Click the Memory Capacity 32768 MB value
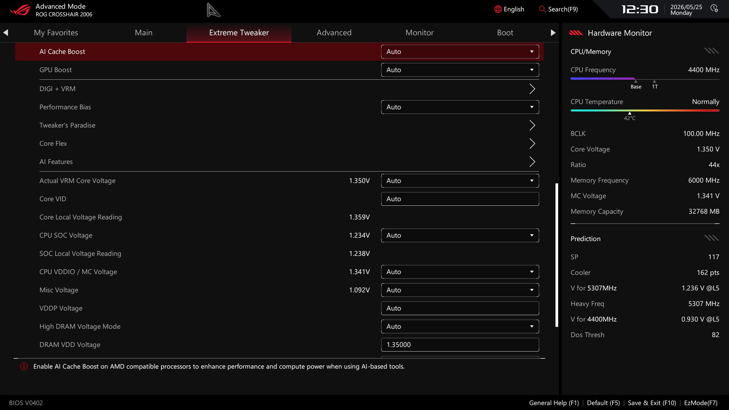 click(704, 211)
